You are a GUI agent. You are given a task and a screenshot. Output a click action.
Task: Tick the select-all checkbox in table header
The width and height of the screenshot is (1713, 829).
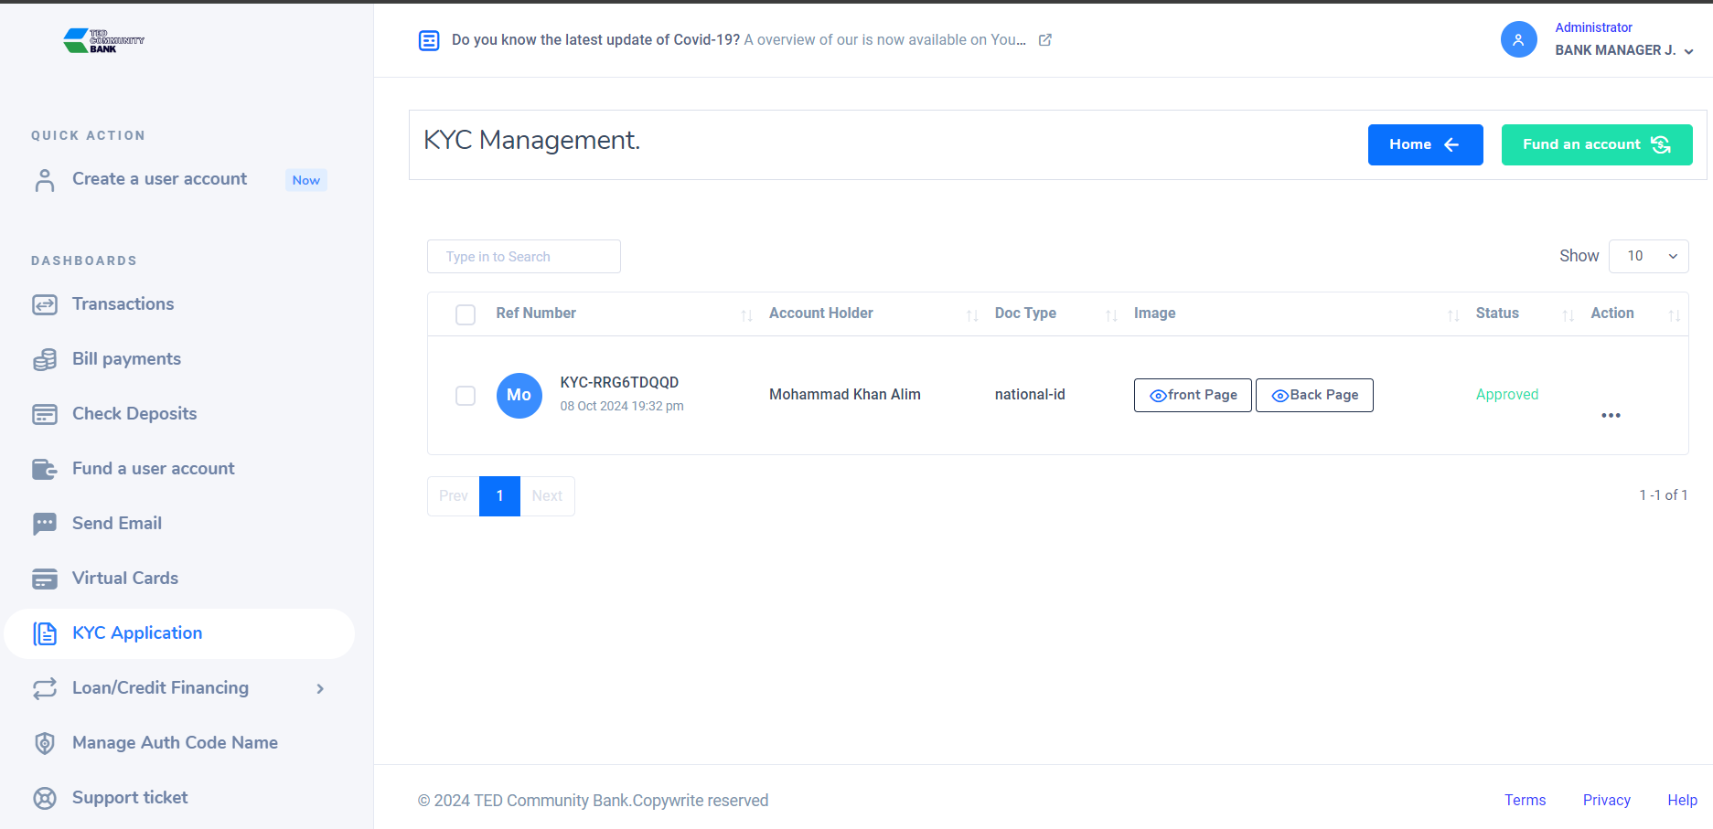click(466, 314)
